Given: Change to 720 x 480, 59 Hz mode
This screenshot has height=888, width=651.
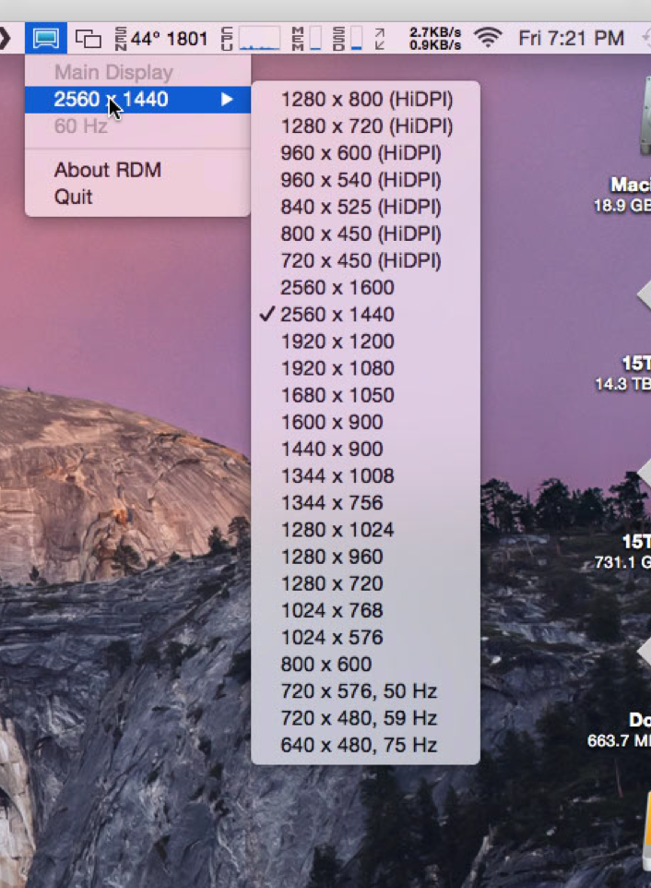Looking at the screenshot, I should click(x=366, y=718).
